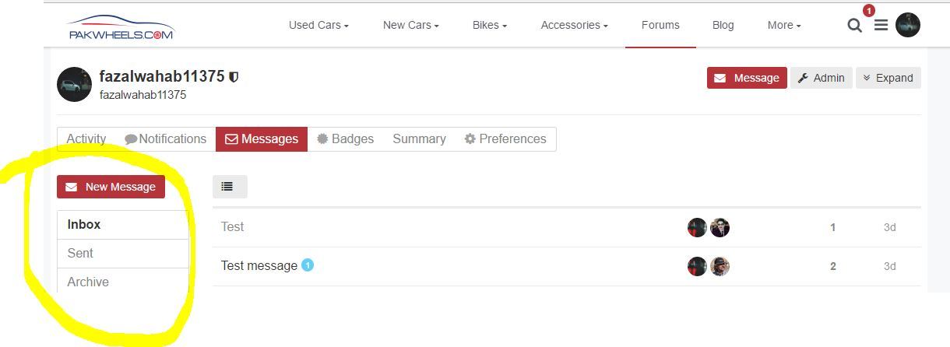Screen dimensions: 950x347
Task: Click the Expand button
Action: [x=888, y=78]
